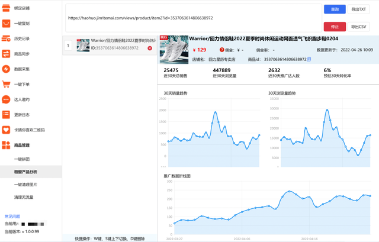Click the 30天浏览量趋势 chart title
Image resolution: width=379 pixels, height=242 pixels.
tap(282, 93)
